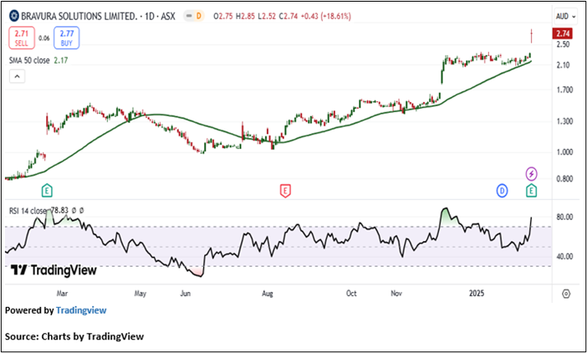Click the Aug label on time axis
Image resolution: width=587 pixels, height=353 pixels.
pos(268,294)
